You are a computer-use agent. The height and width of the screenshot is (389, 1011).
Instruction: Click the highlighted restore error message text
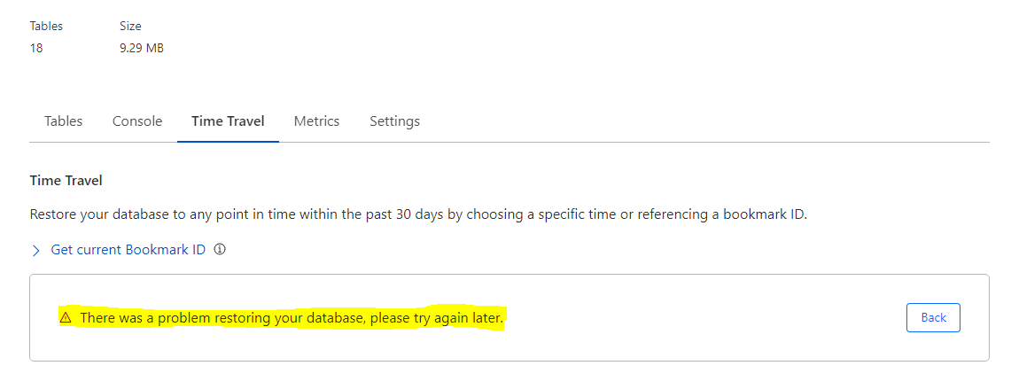[292, 317]
